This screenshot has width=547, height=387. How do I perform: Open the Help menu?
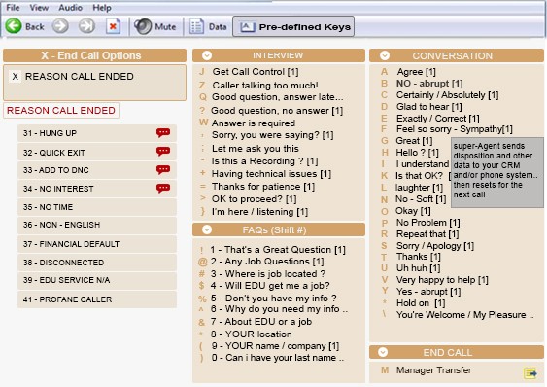(102, 8)
